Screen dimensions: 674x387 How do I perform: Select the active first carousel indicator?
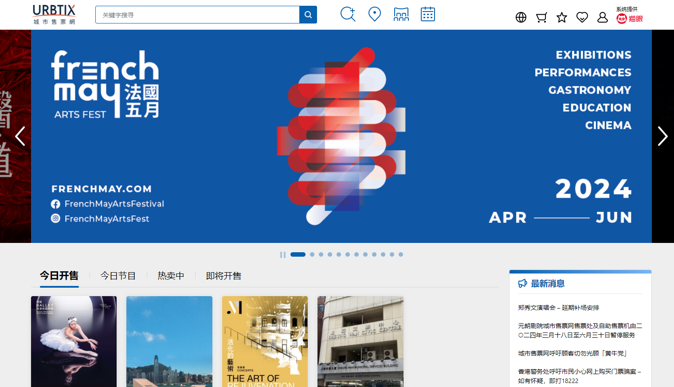coord(298,254)
